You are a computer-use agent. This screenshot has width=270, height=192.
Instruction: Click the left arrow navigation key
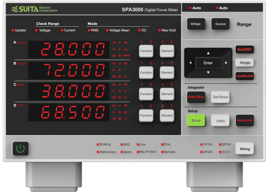(x=190, y=63)
